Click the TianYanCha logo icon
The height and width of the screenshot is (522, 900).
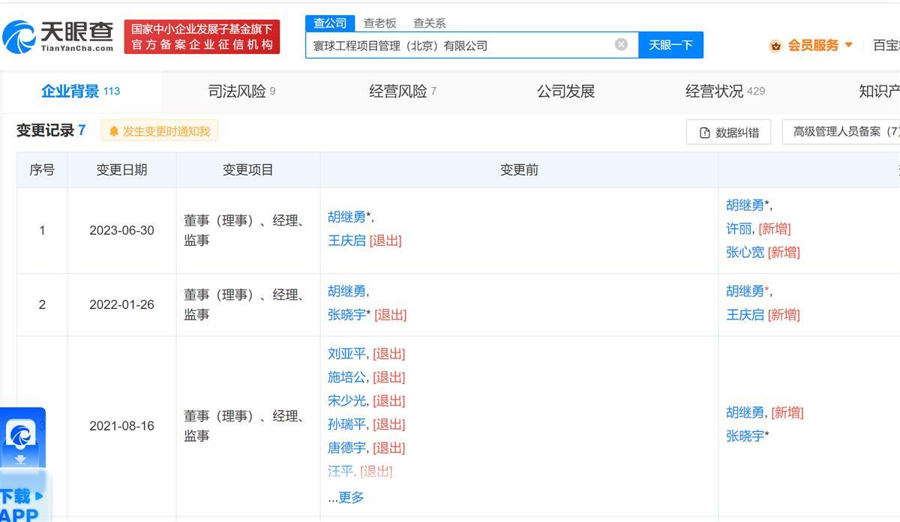point(19,37)
